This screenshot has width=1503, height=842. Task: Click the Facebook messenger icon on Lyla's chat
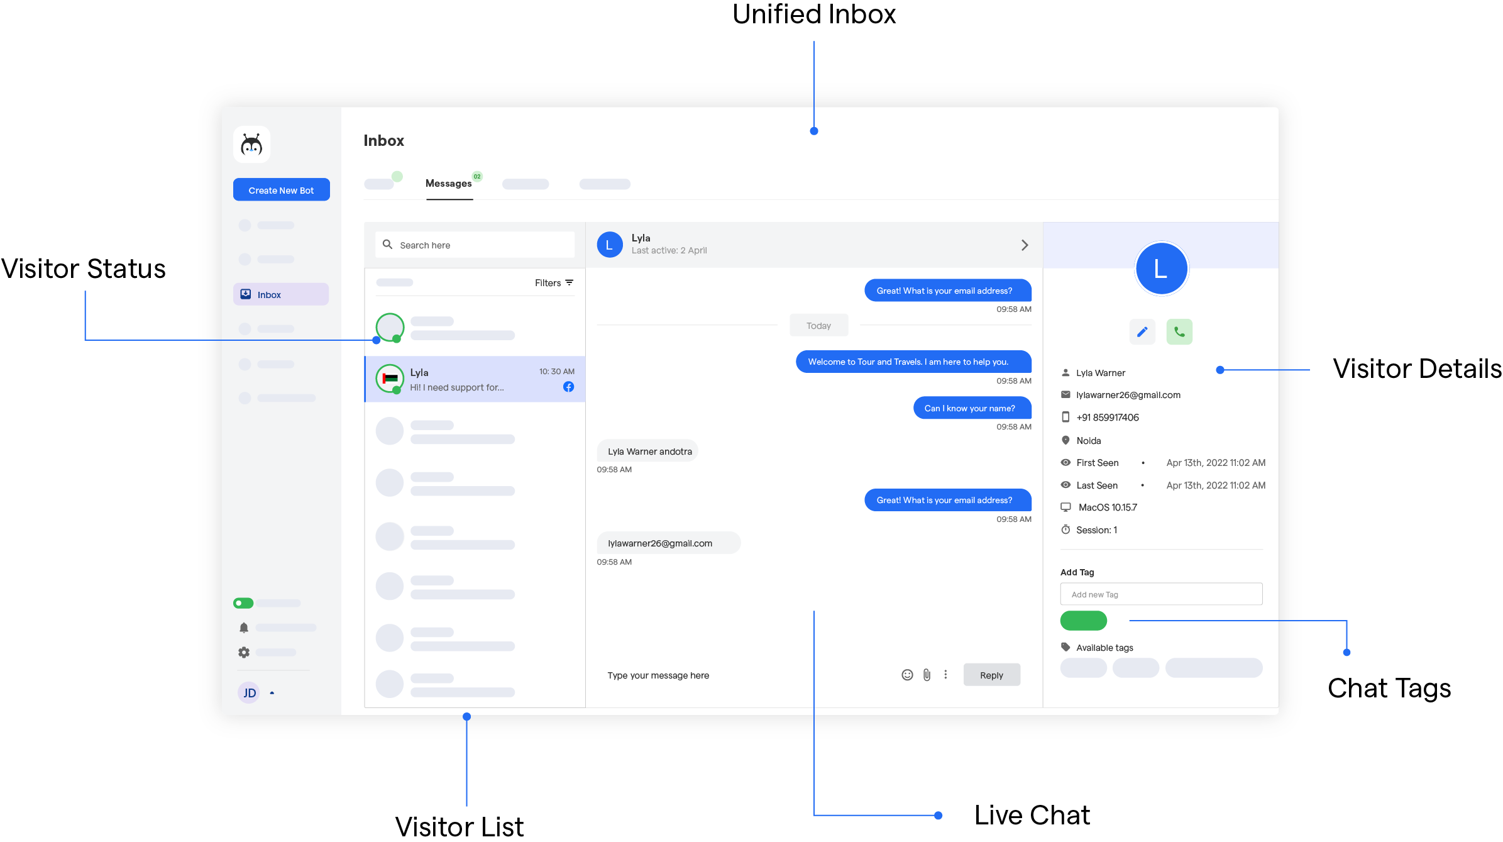[x=566, y=386]
